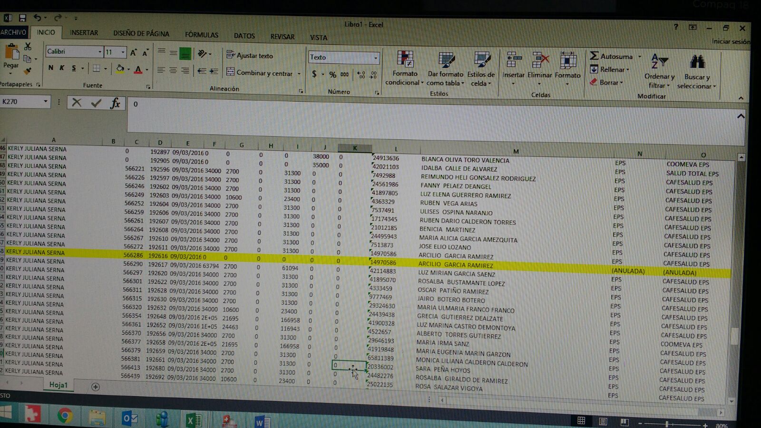
Task: Open the Name Box dropdown arrow
Action: (x=46, y=101)
